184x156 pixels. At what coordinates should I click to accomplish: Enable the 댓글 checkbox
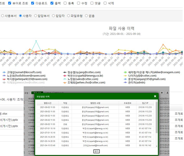(92, 3)
